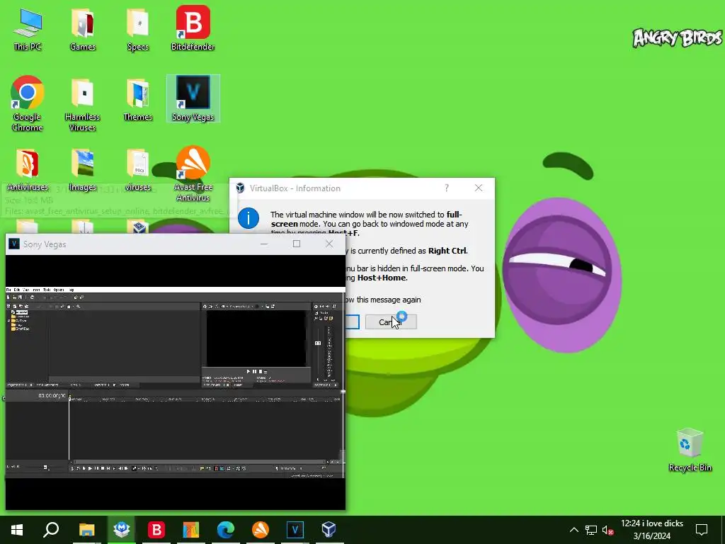Minimize the Sony Vegas window
Viewport: 725px width, 544px height.
264,244
